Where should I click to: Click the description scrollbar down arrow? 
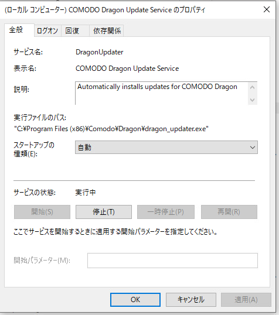(253, 100)
